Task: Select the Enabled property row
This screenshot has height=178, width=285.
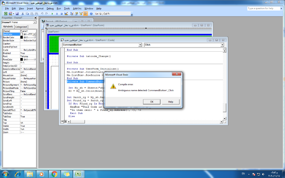Action: coord(19,53)
